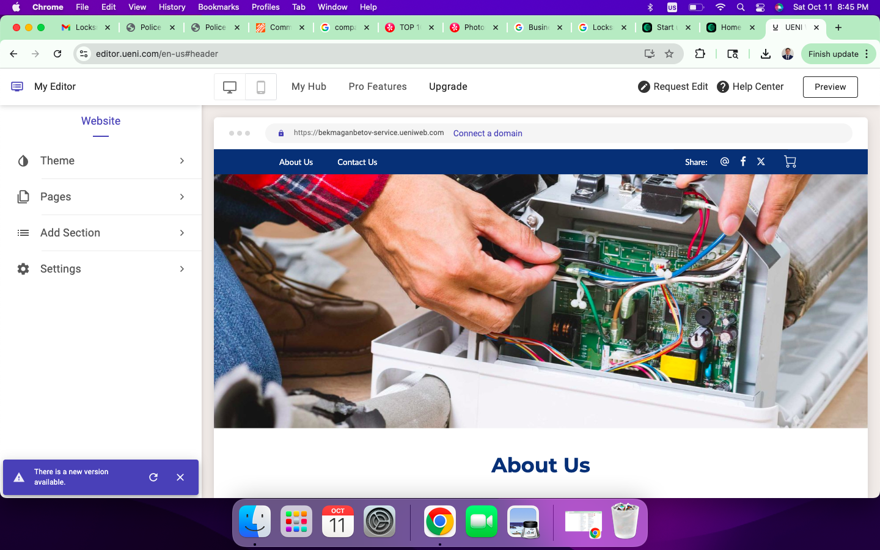Image resolution: width=880 pixels, height=550 pixels.
Task: Open the My Hub tab
Action: tap(309, 87)
